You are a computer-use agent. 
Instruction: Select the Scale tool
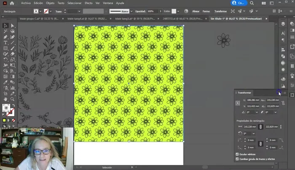pos(12,60)
